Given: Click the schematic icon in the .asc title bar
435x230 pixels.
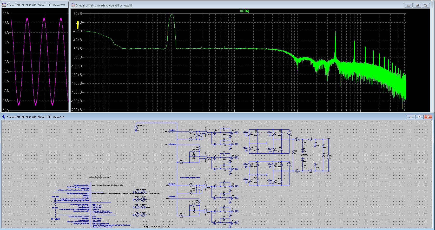Looking at the screenshot, I should coord(4,117).
